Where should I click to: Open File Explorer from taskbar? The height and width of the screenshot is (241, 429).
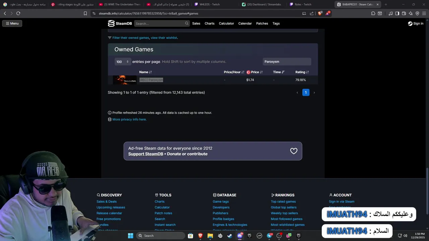pos(210,236)
